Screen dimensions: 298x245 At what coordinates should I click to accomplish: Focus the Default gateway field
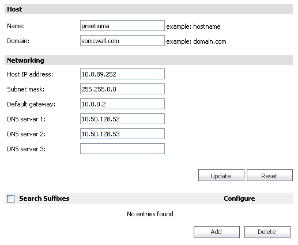122,104
